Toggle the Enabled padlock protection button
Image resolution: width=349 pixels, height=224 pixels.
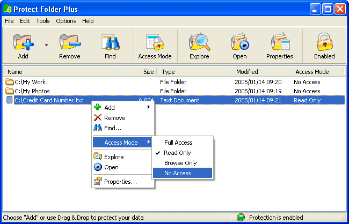coord(324,46)
